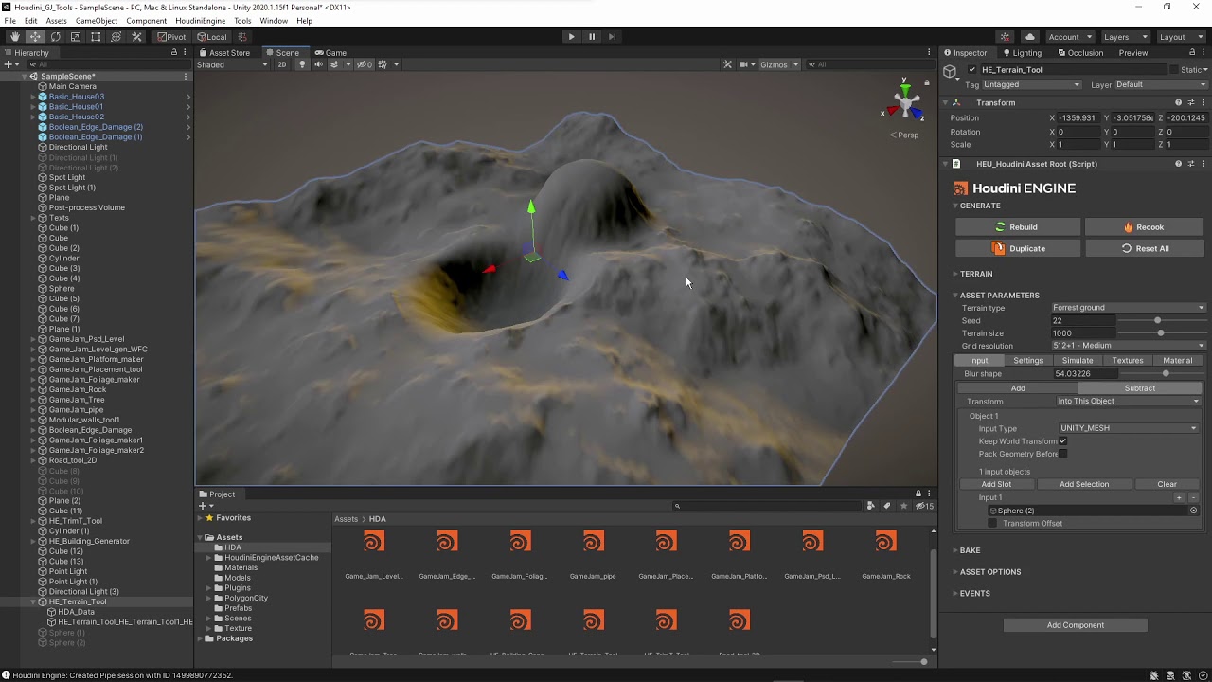Screen dimensions: 1212x682
Task: Click the Pause button
Action: [592, 37]
